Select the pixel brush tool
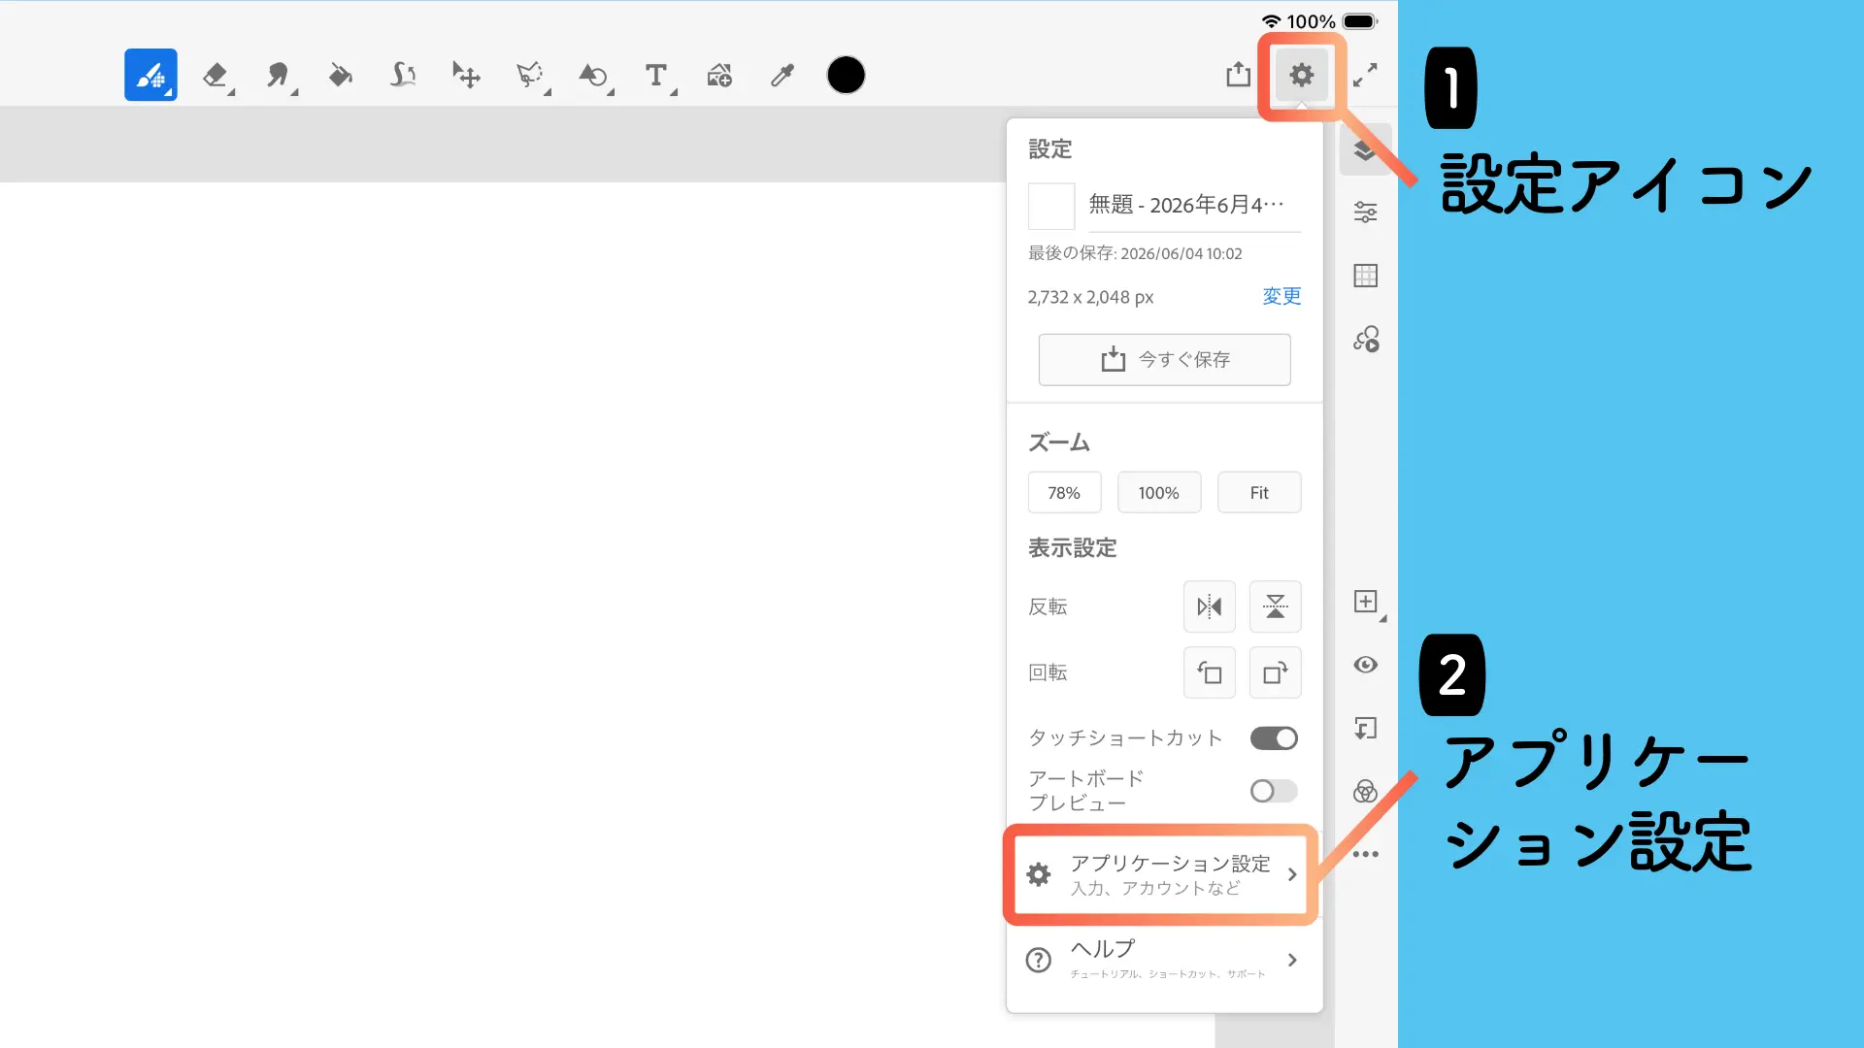The height and width of the screenshot is (1048, 1864). pos(150,75)
